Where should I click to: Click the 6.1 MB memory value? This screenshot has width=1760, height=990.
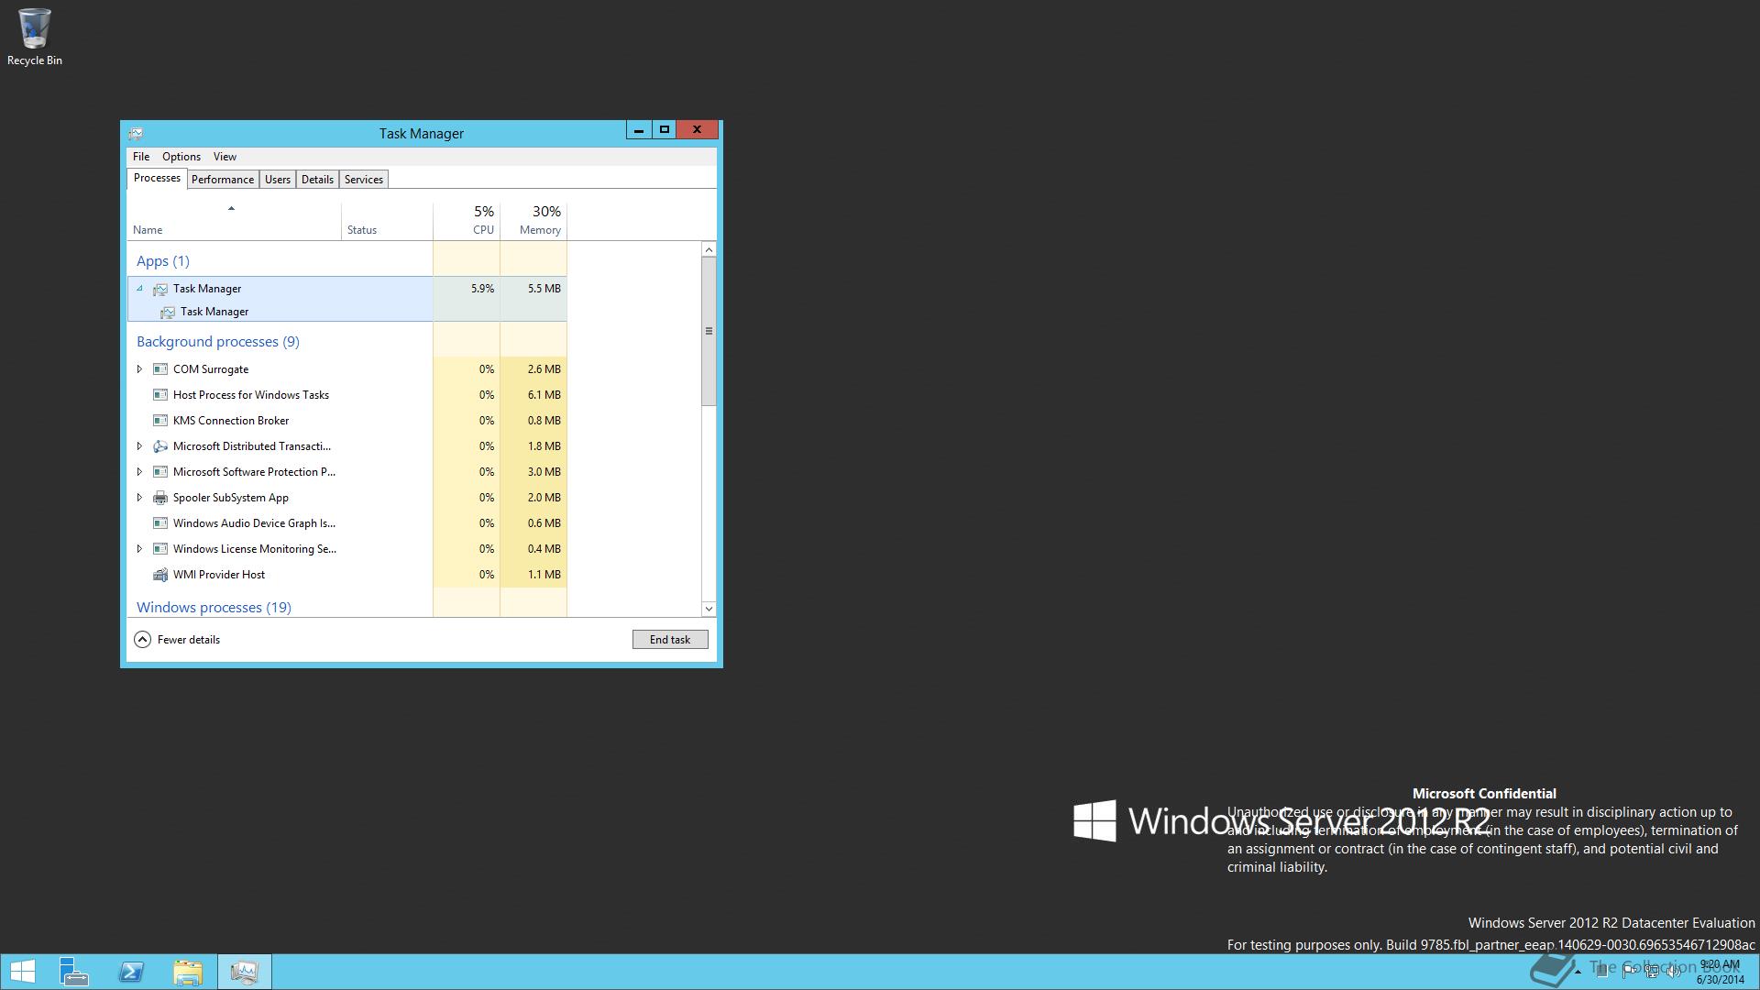544,395
